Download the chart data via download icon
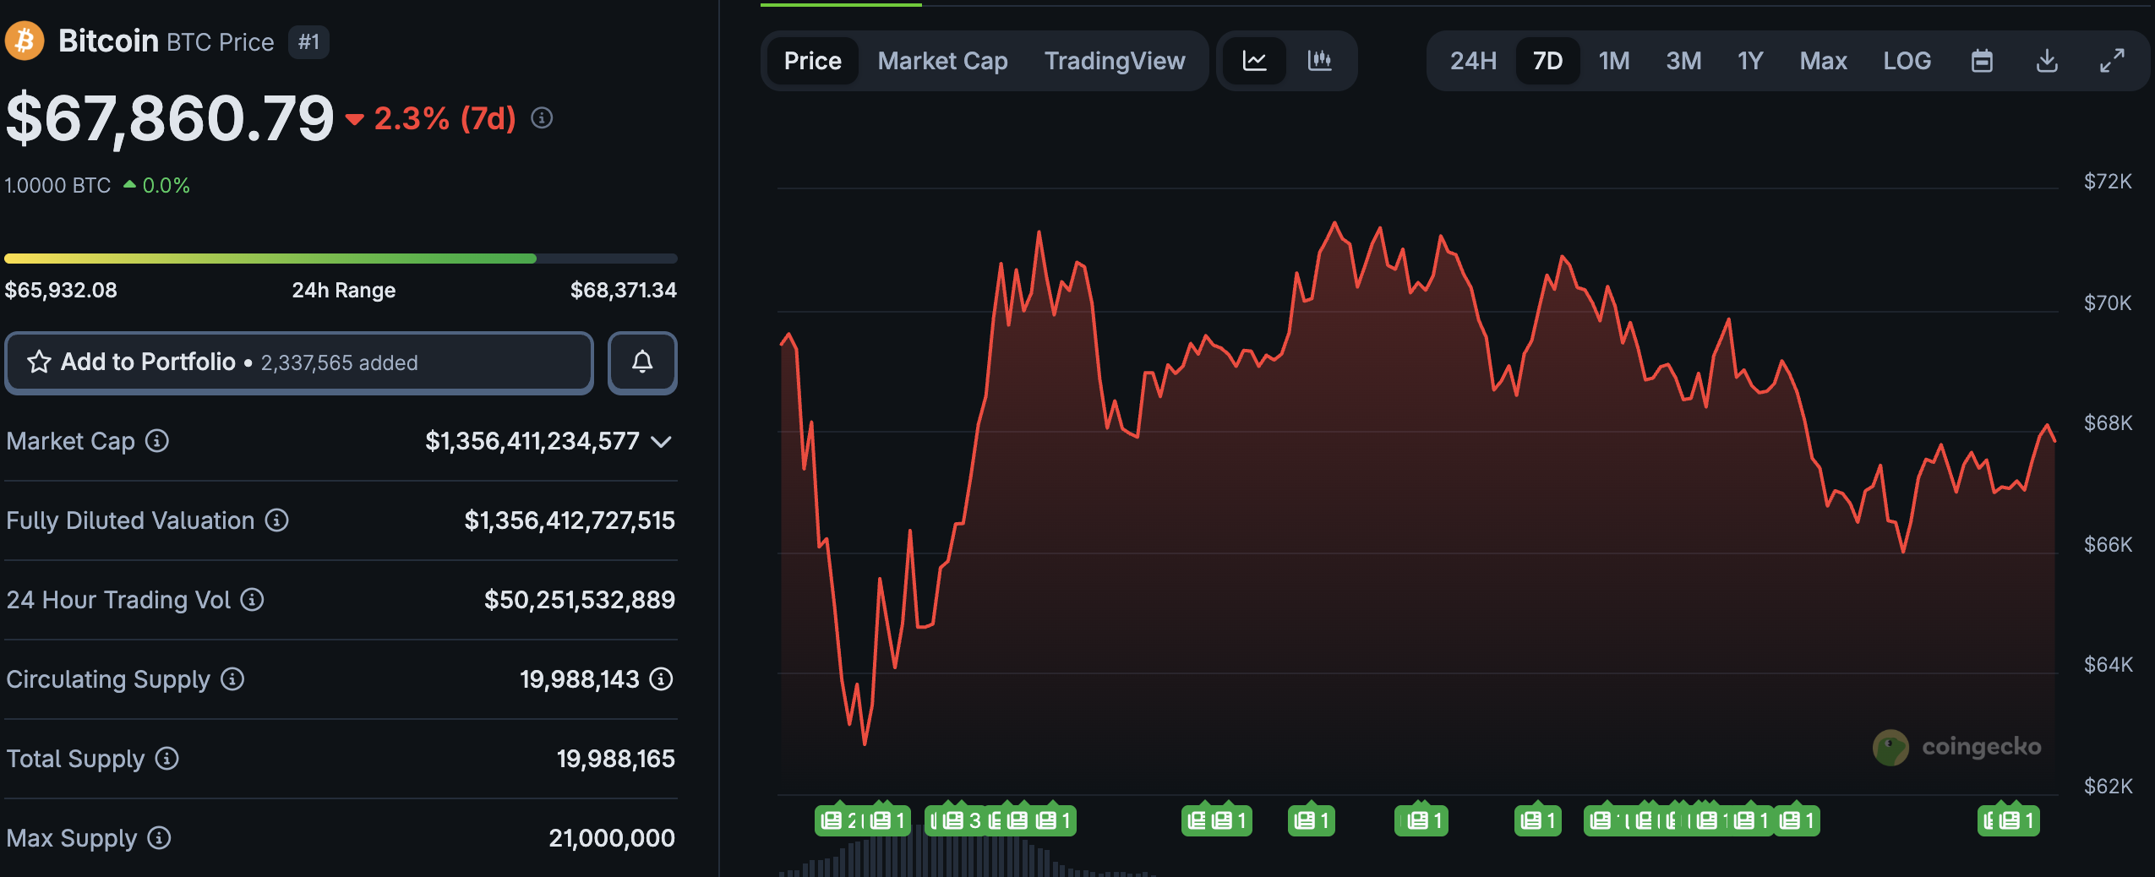 point(2047,61)
